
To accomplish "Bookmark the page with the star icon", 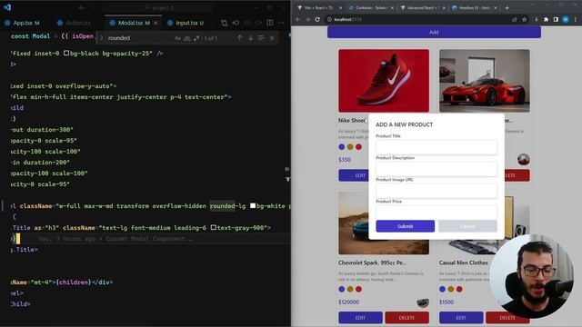I will [x=524, y=19].
